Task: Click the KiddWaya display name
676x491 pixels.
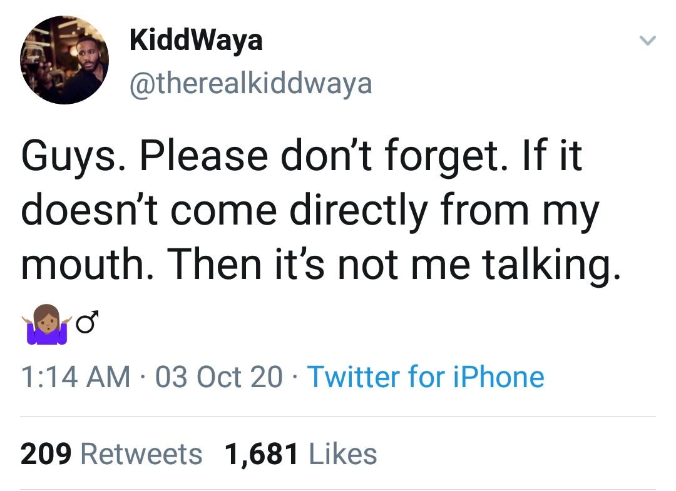Action: [x=196, y=41]
